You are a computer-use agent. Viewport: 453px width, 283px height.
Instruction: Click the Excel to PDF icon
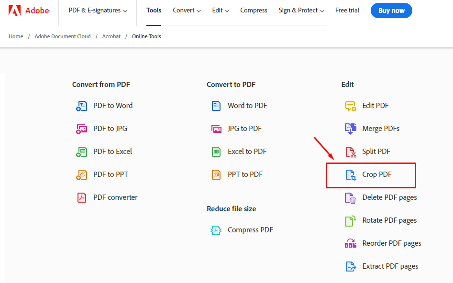pyautogui.click(x=216, y=151)
